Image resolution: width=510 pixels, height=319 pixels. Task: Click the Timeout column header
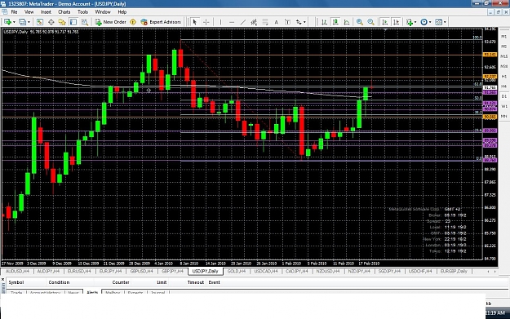[x=196, y=282]
